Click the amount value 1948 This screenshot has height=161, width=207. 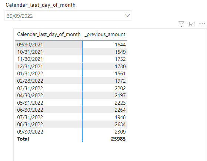[x=120, y=117]
